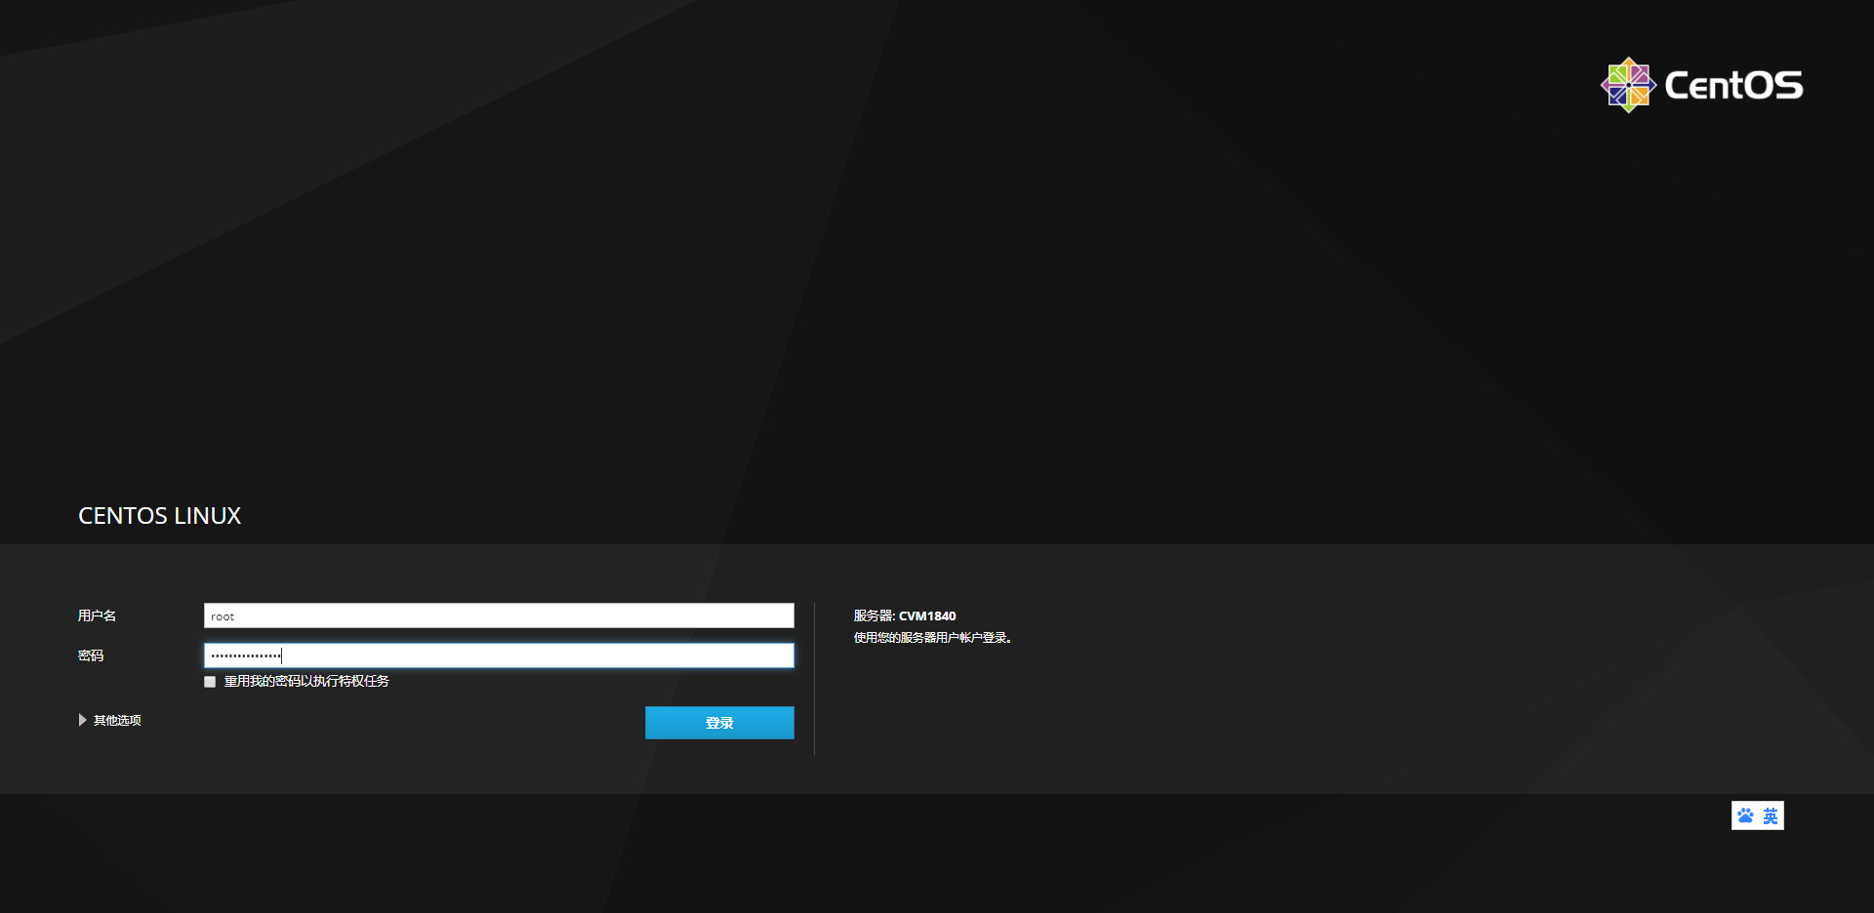This screenshot has height=913, width=1874.
Task: Focus the 用户名 input field
Action: coord(499,615)
